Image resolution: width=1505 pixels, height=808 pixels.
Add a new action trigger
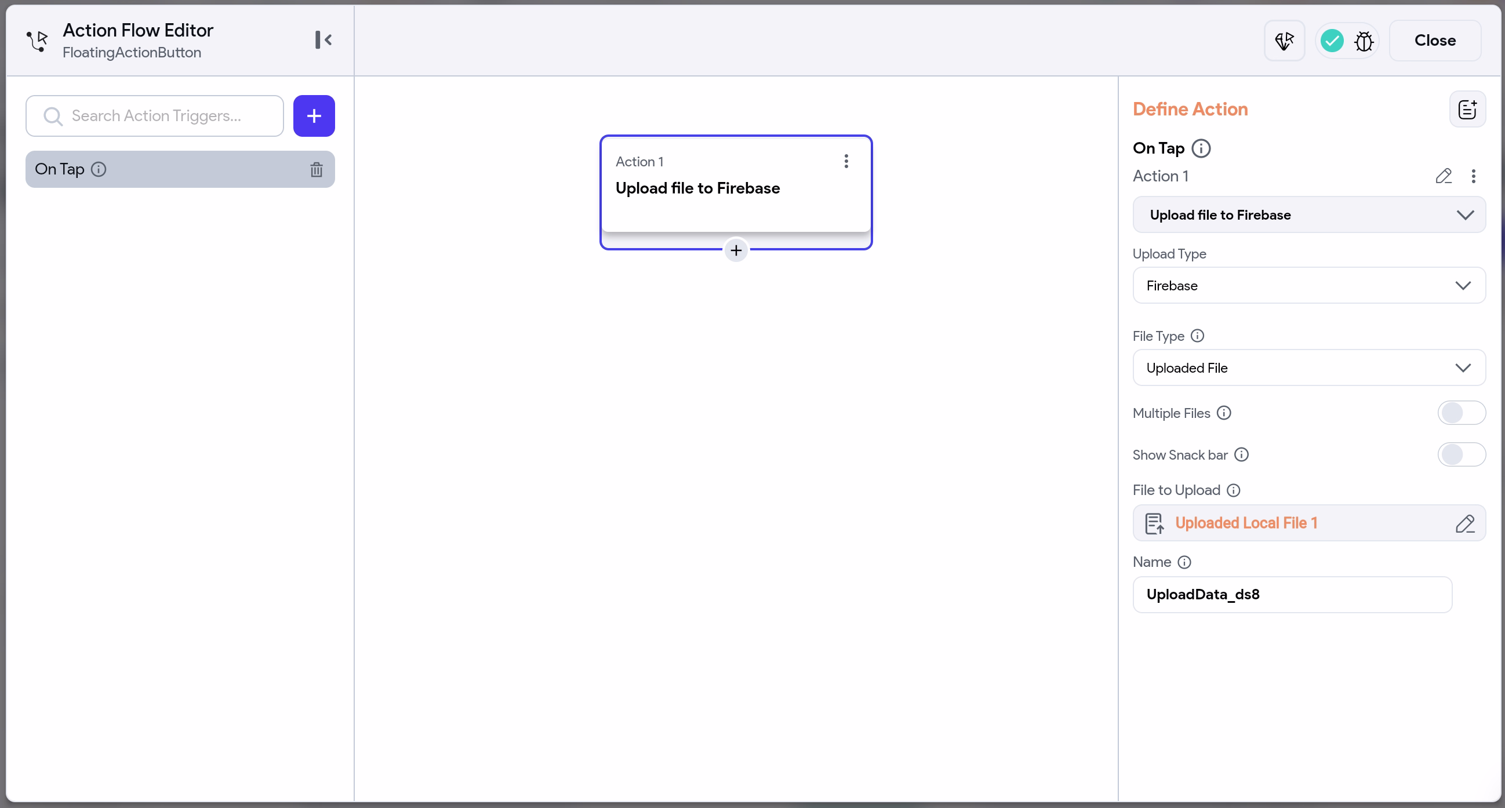(x=314, y=116)
